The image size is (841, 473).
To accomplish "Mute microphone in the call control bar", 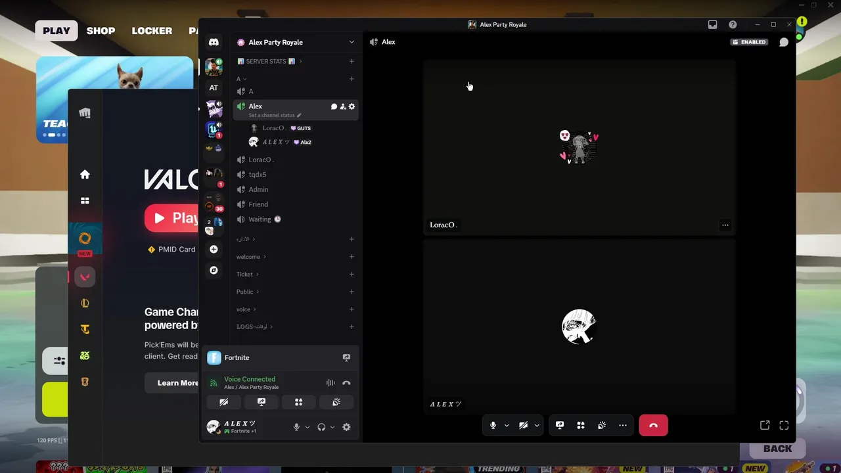I will pyautogui.click(x=493, y=425).
